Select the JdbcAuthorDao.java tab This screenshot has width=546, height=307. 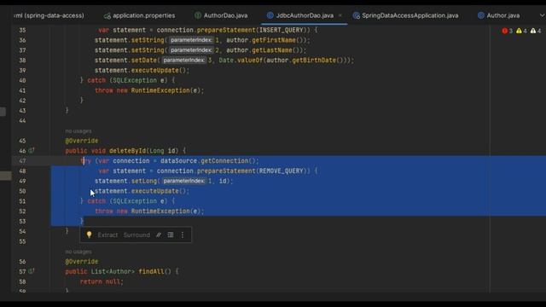click(x=305, y=15)
